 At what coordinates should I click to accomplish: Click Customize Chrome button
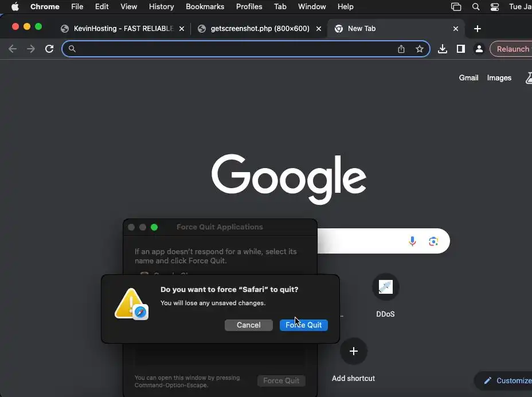[x=503, y=381]
